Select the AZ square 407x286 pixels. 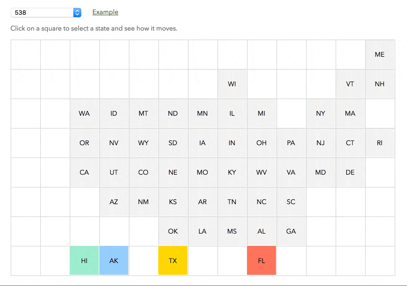[x=114, y=202]
